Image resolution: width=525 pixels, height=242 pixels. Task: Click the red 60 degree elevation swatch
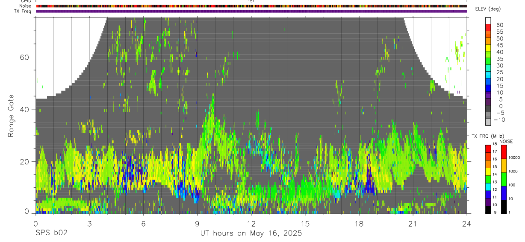pyautogui.click(x=488, y=27)
